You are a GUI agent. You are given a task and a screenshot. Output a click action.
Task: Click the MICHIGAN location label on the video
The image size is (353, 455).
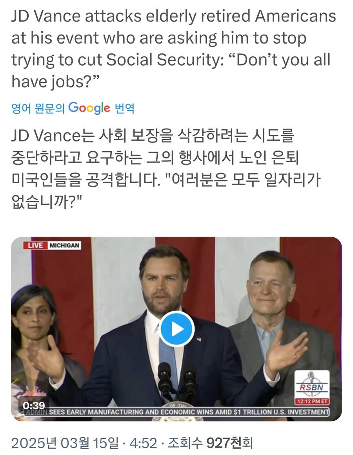coord(65,245)
